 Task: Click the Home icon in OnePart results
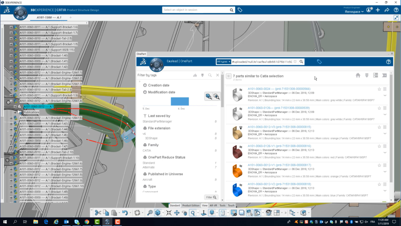pos(358,75)
